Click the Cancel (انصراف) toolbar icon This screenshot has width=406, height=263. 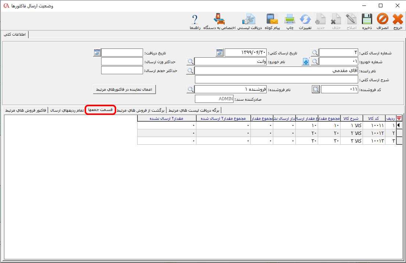point(382,19)
